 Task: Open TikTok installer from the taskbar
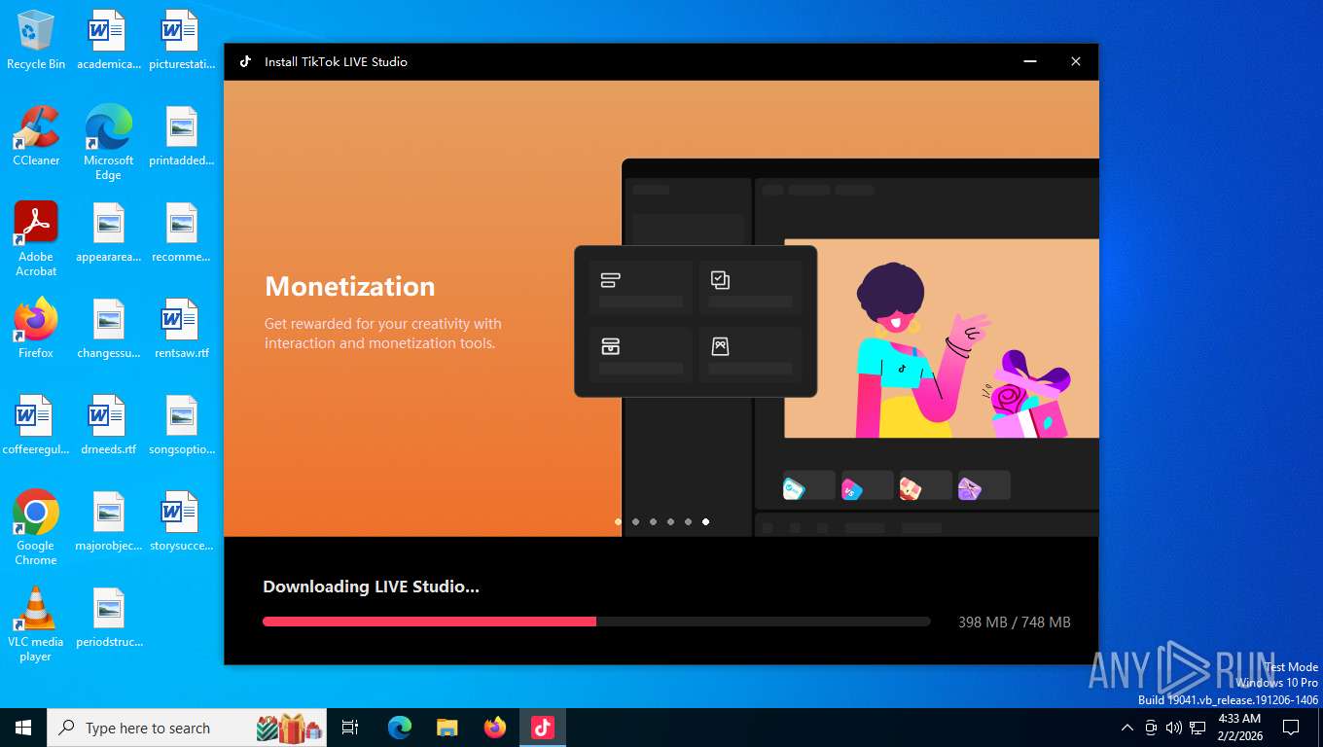pyautogui.click(x=542, y=728)
